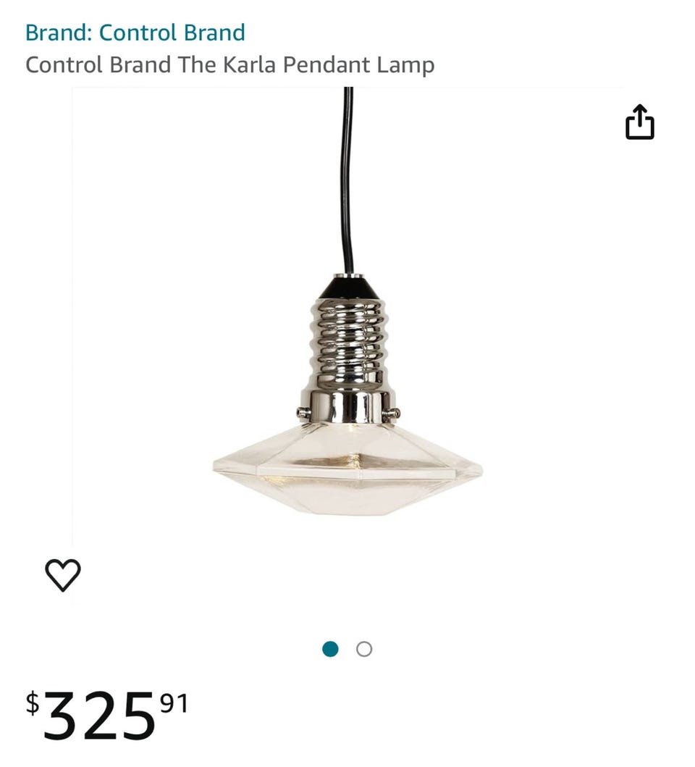Tap the share icon beside product image
695x767 pixels.
pos(639,122)
